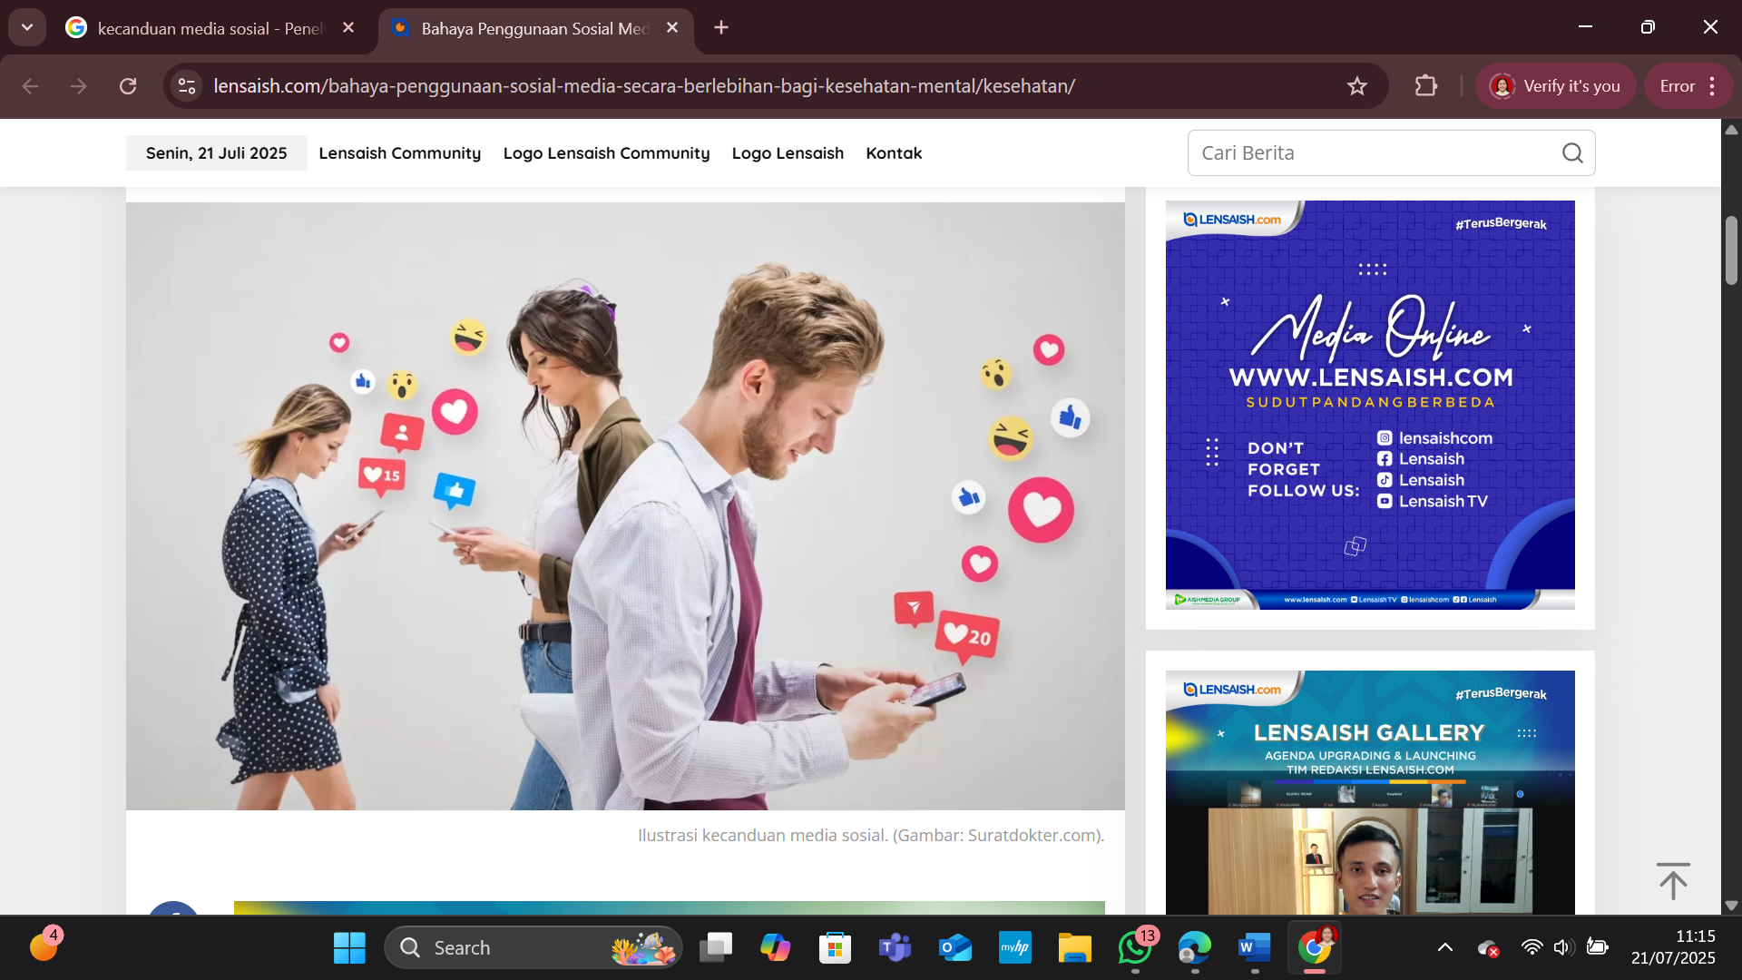Open the Extensions puzzle icon
The image size is (1742, 980).
(x=1426, y=86)
